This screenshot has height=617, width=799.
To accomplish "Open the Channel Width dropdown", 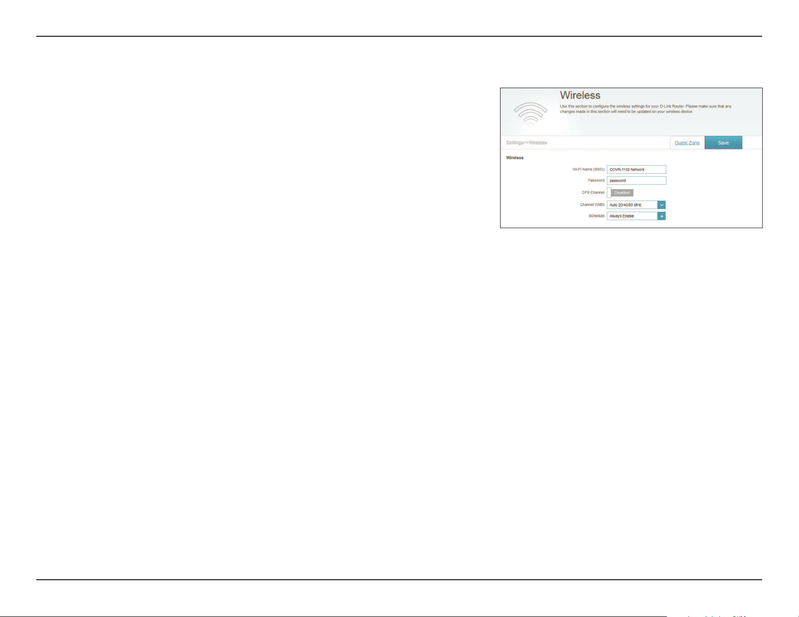I will [x=636, y=205].
